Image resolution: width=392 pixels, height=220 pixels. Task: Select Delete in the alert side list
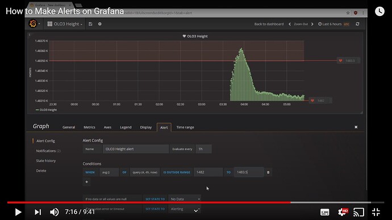(x=41, y=171)
